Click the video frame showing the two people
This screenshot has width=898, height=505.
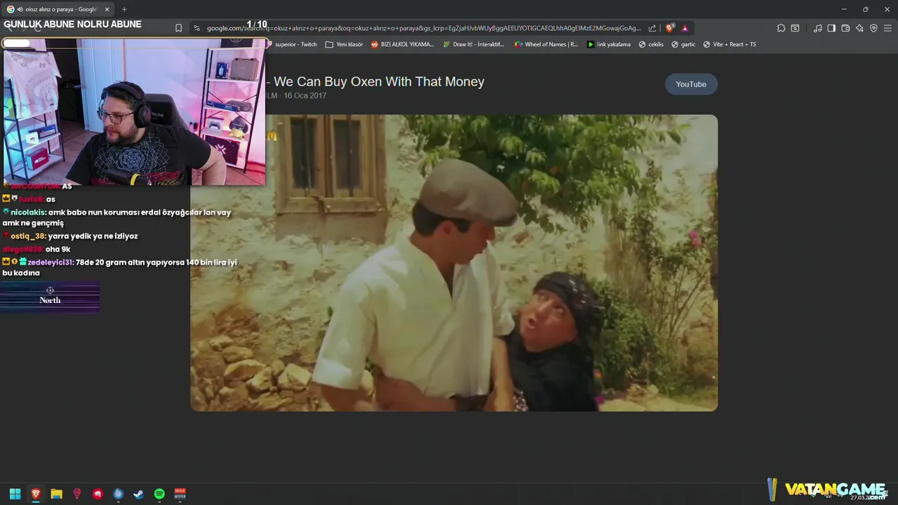click(x=454, y=263)
